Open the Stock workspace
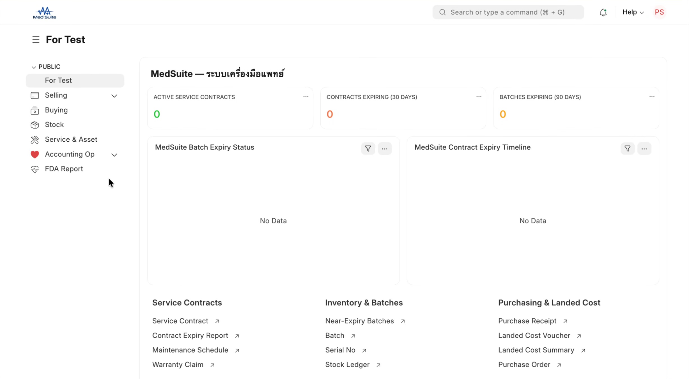 click(x=54, y=125)
